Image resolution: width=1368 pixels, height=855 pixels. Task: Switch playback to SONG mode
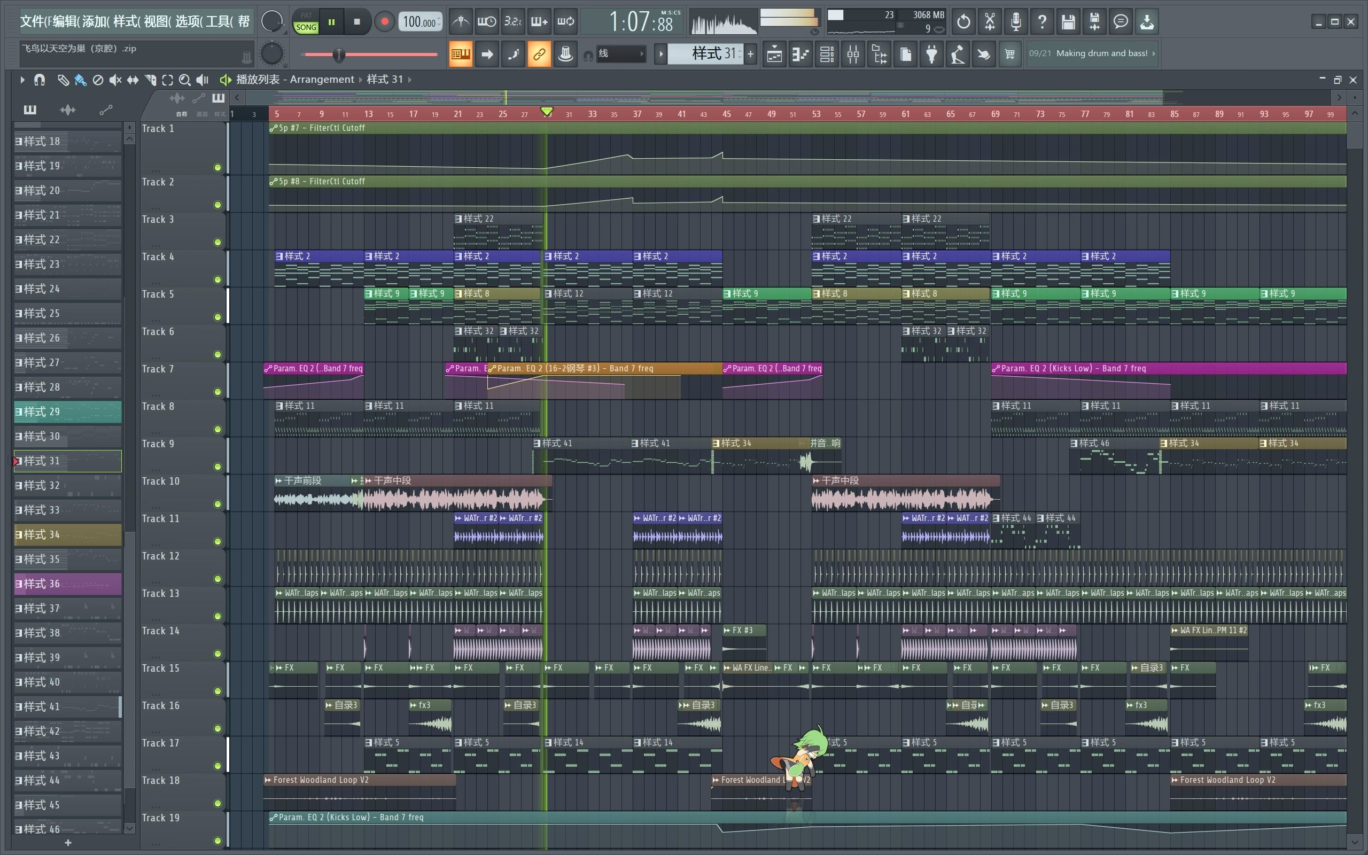coord(306,27)
